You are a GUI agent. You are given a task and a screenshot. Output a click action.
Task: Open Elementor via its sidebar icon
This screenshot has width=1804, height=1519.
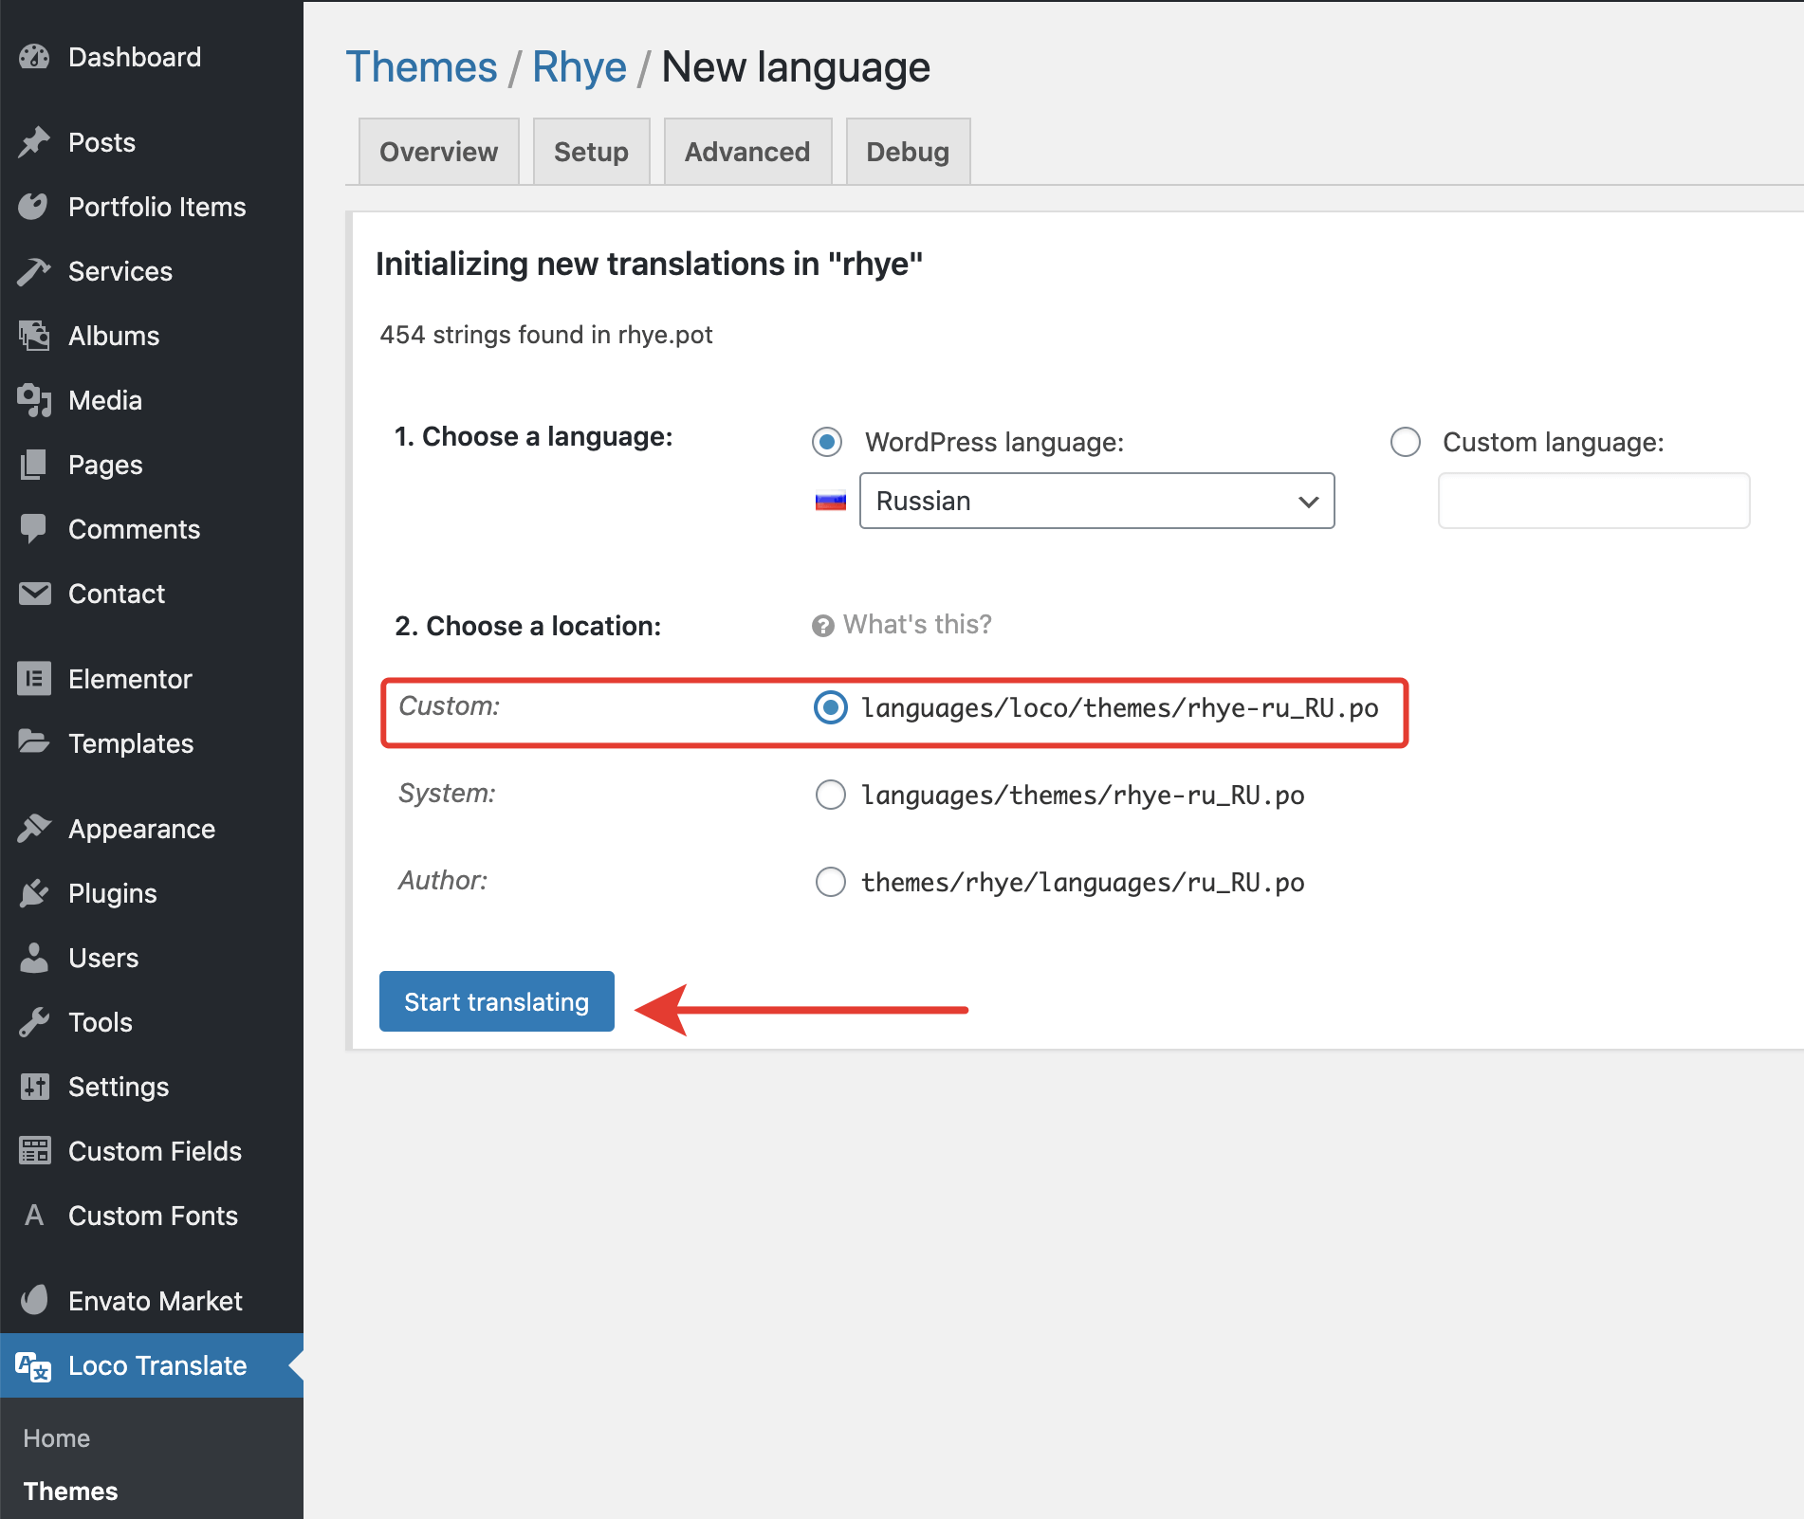34,679
